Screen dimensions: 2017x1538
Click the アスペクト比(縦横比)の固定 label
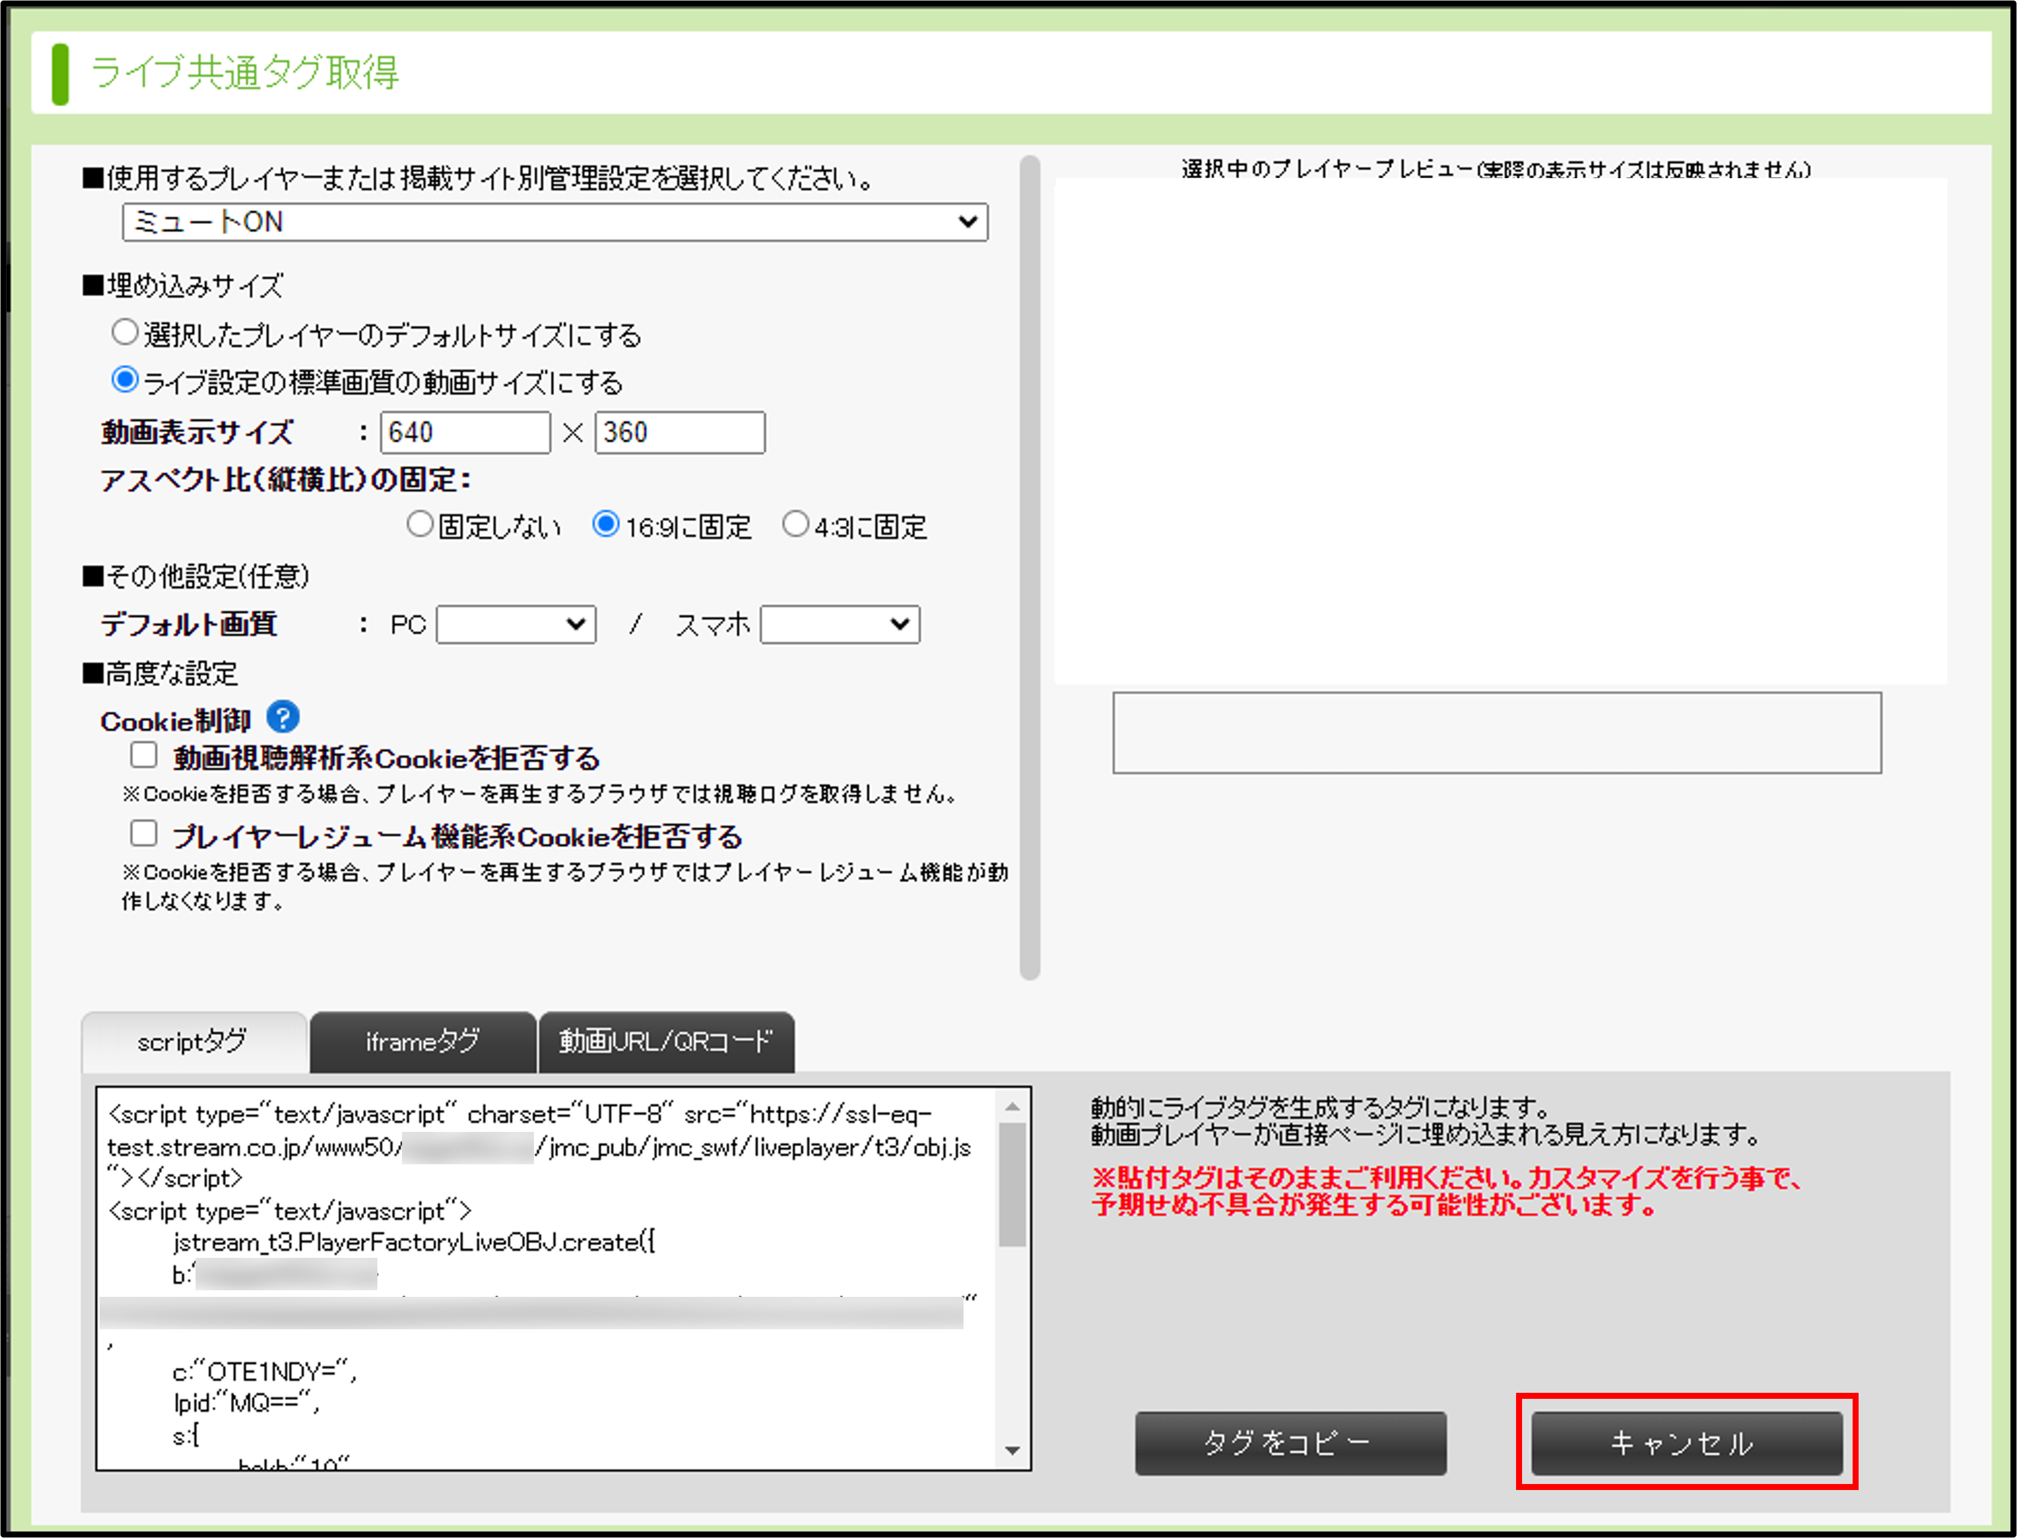pyautogui.click(x=286, y=480)
